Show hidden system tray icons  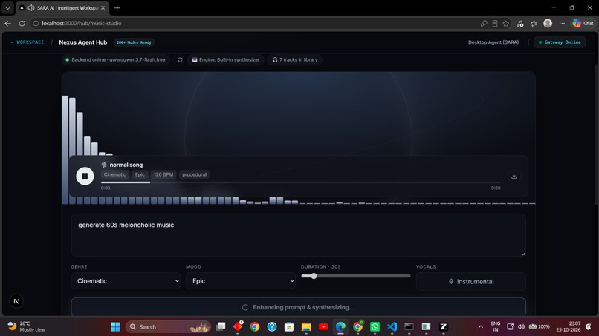(x=481, y=327)
